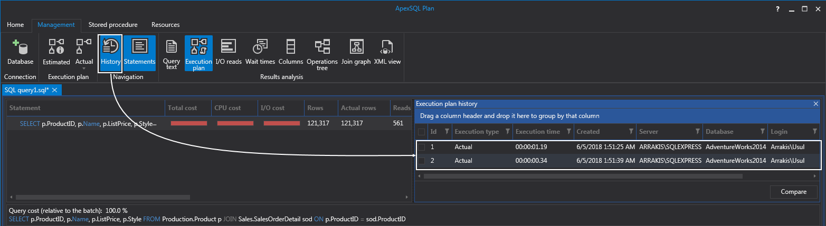This screenshot has height=226, width=826.
Task: Open the XML view
Action: (387, 53)
